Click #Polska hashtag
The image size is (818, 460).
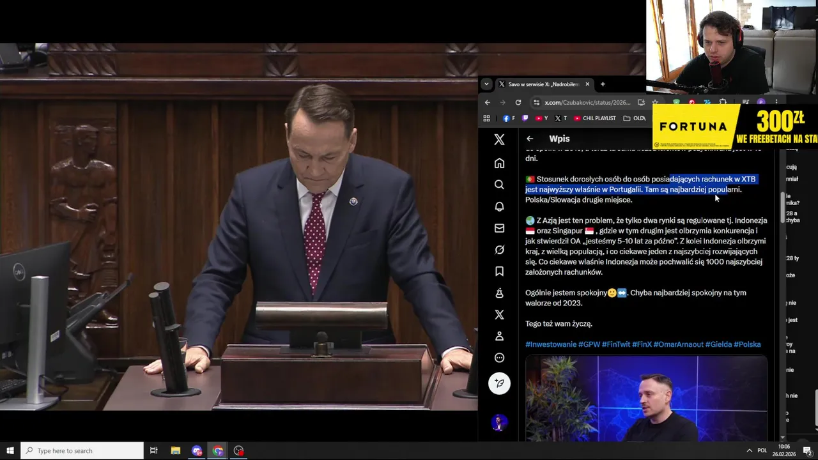[x=747, y=344]
